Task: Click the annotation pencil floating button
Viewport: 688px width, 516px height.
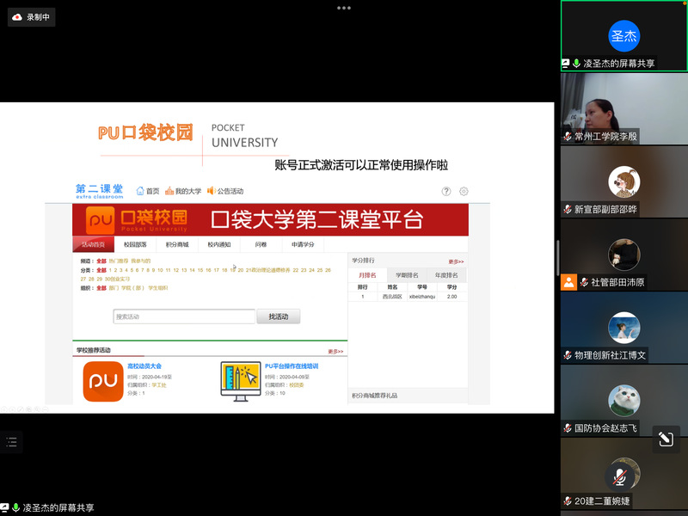Action: click(x=665, y=439)
